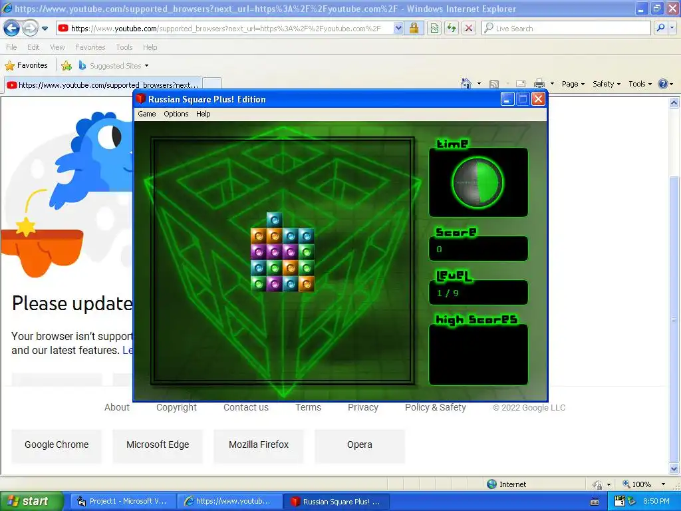This screenshot has width=681, height=511.
Task: Click the Refresh page icon
Action: tap(452, 29)
